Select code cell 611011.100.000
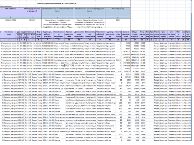This screenshot has height=145, width=194. (47, 57)
